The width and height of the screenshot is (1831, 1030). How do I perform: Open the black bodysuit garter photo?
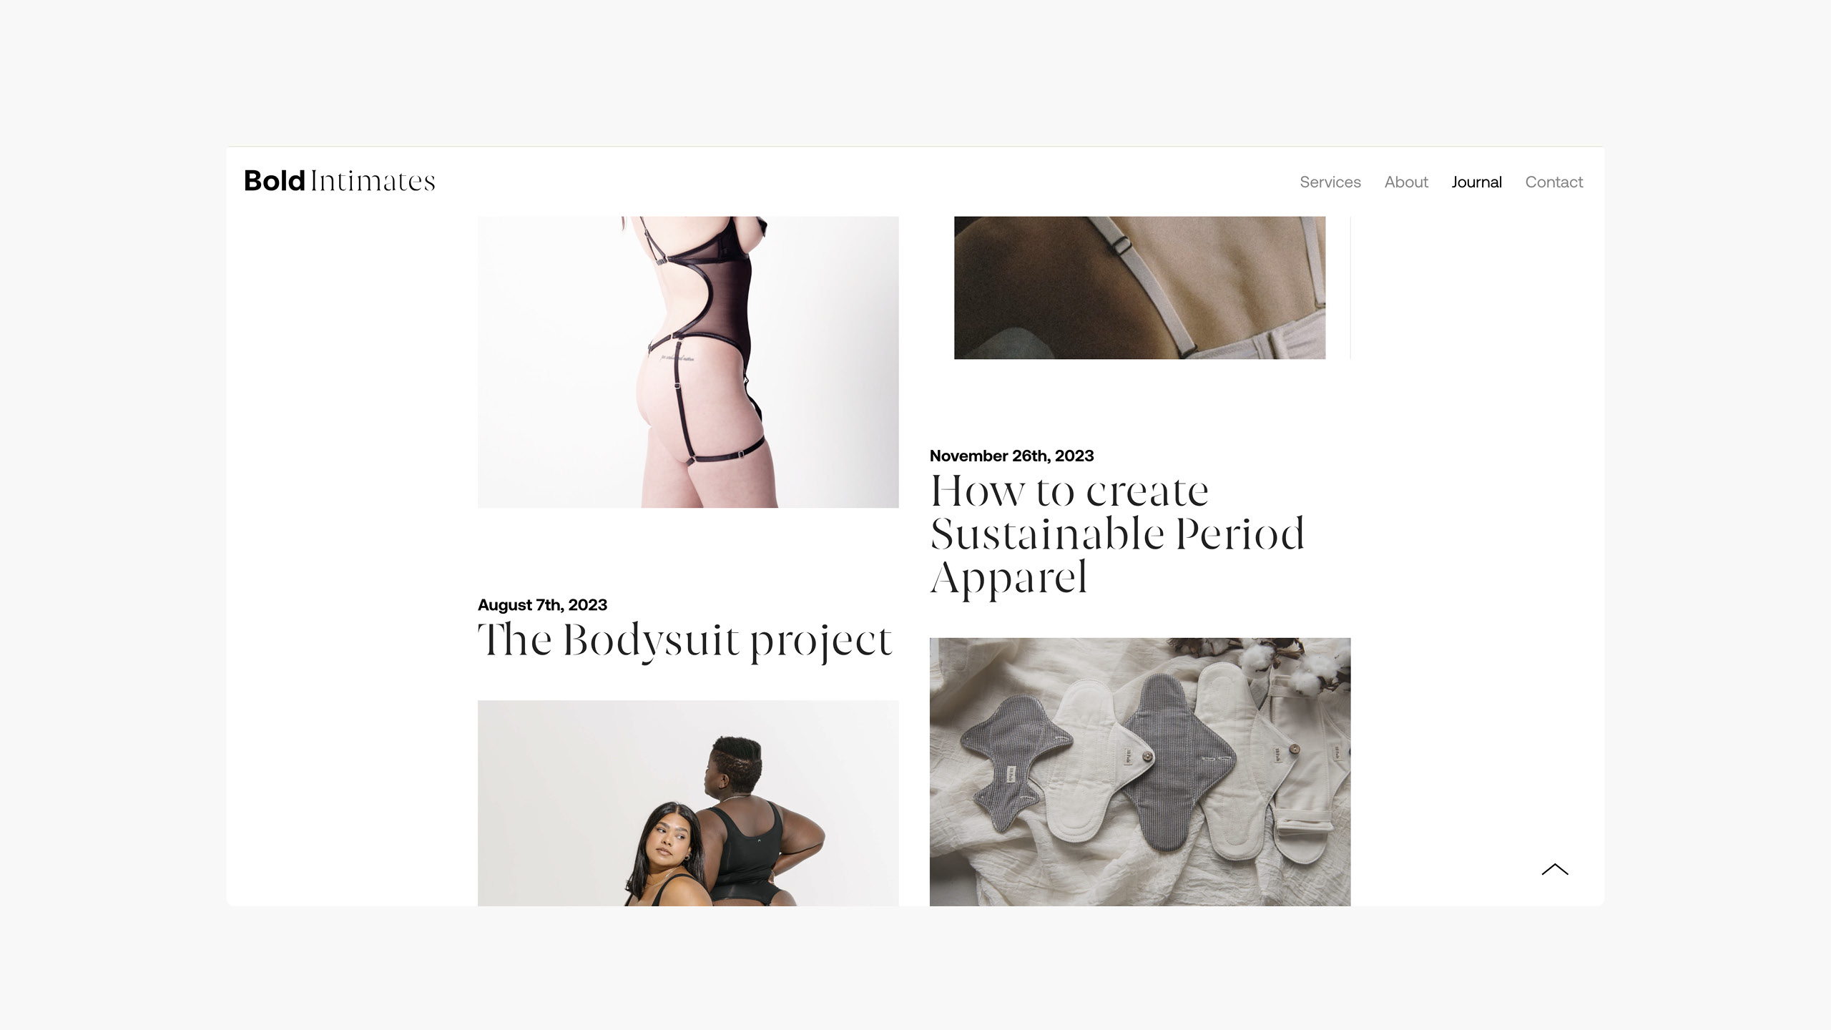pyautogui.click(x=688, y=362)
